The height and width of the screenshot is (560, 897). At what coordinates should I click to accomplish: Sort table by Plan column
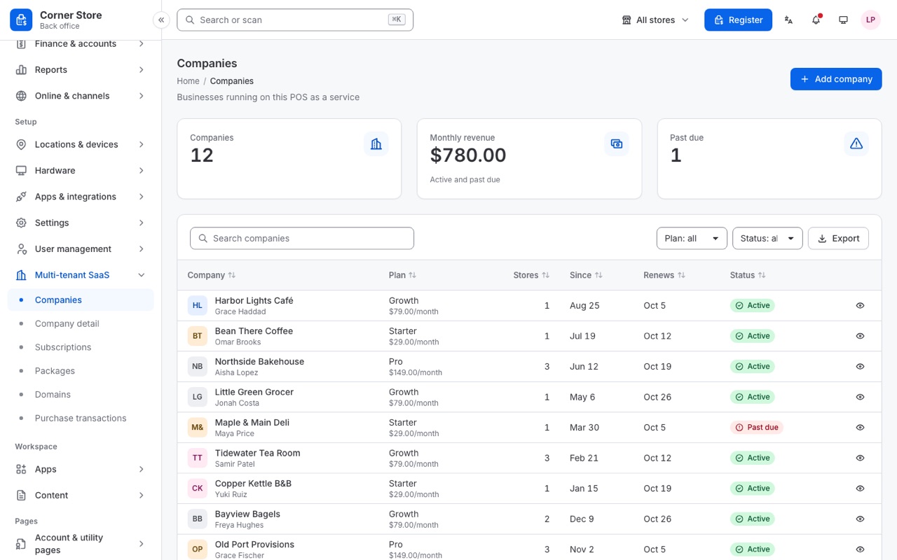click(x=403, y=275)
